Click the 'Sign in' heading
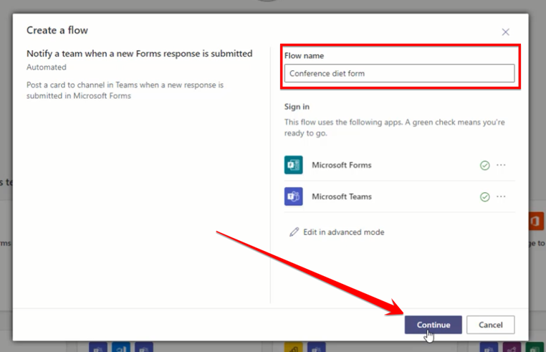This screenshot has height=352, width=546. click(x=297, y=107)
